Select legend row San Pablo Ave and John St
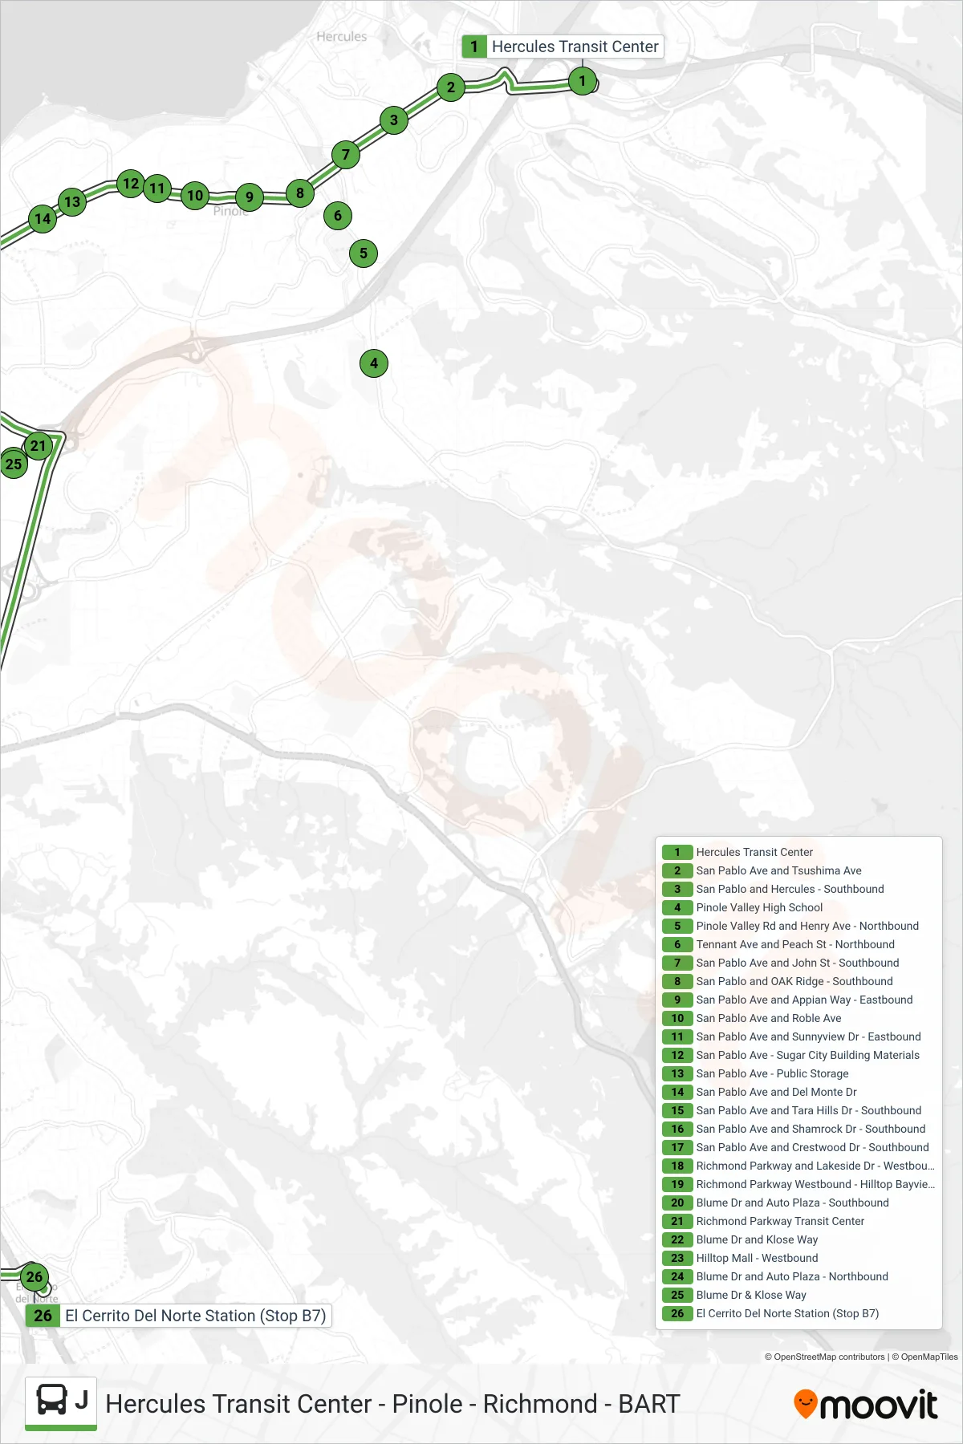This screenshot has width=963, height=1444. 798,963
